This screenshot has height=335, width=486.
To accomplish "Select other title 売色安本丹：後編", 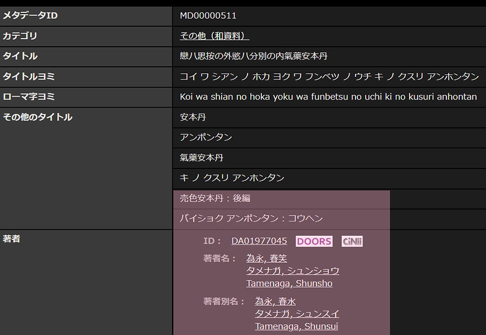I will click(x=215, y=198).
